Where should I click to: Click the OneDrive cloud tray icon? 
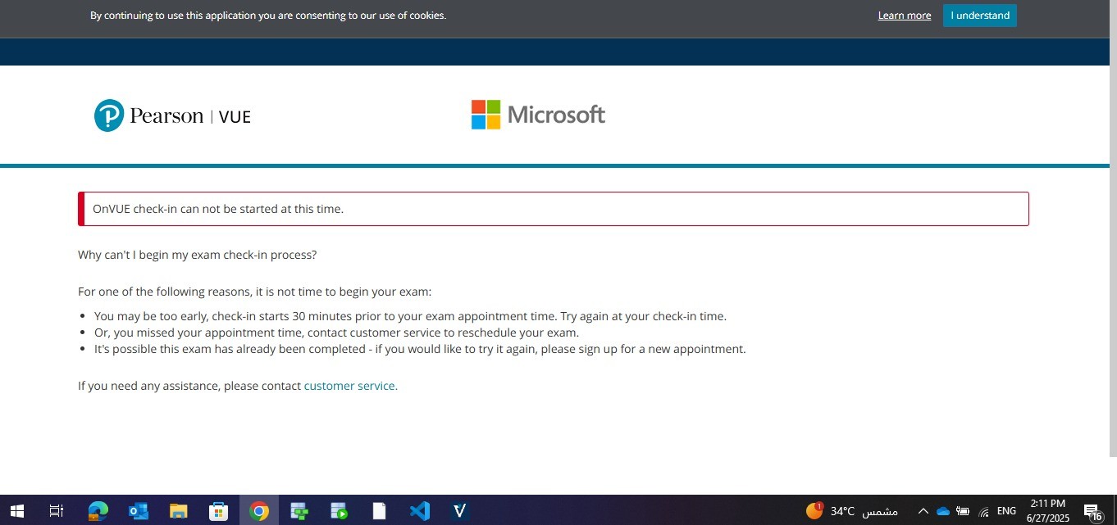click(943, 511)
